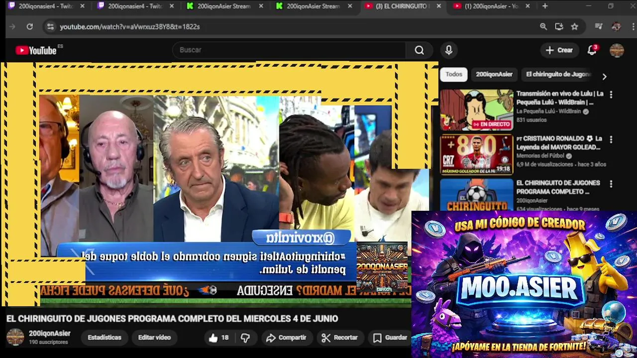Viewport: 637px width, 358px height.
Task: Click Editar vídeo button
Action: point(154,338)
